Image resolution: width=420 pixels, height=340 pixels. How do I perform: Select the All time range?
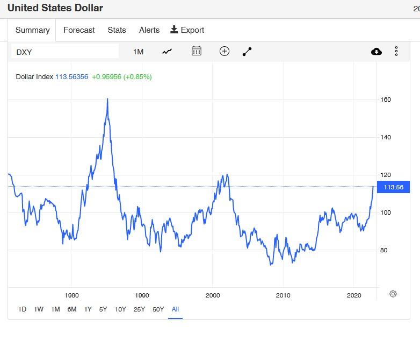[175, 309]
